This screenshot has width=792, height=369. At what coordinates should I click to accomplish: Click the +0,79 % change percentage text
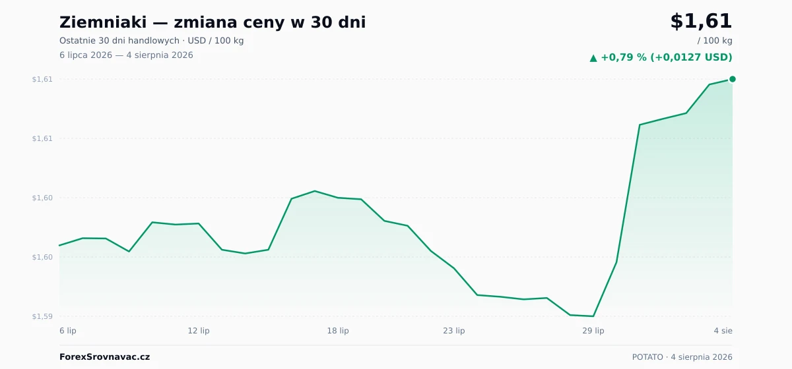624,57
